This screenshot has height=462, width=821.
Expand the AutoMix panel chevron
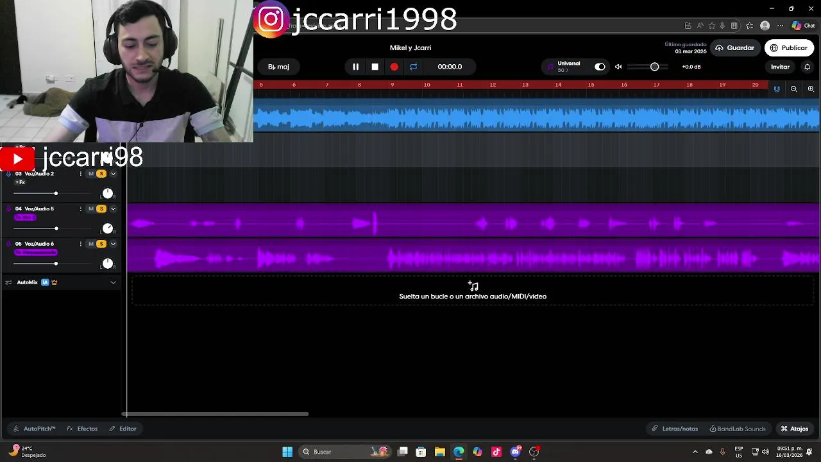[x=113, y=282]
